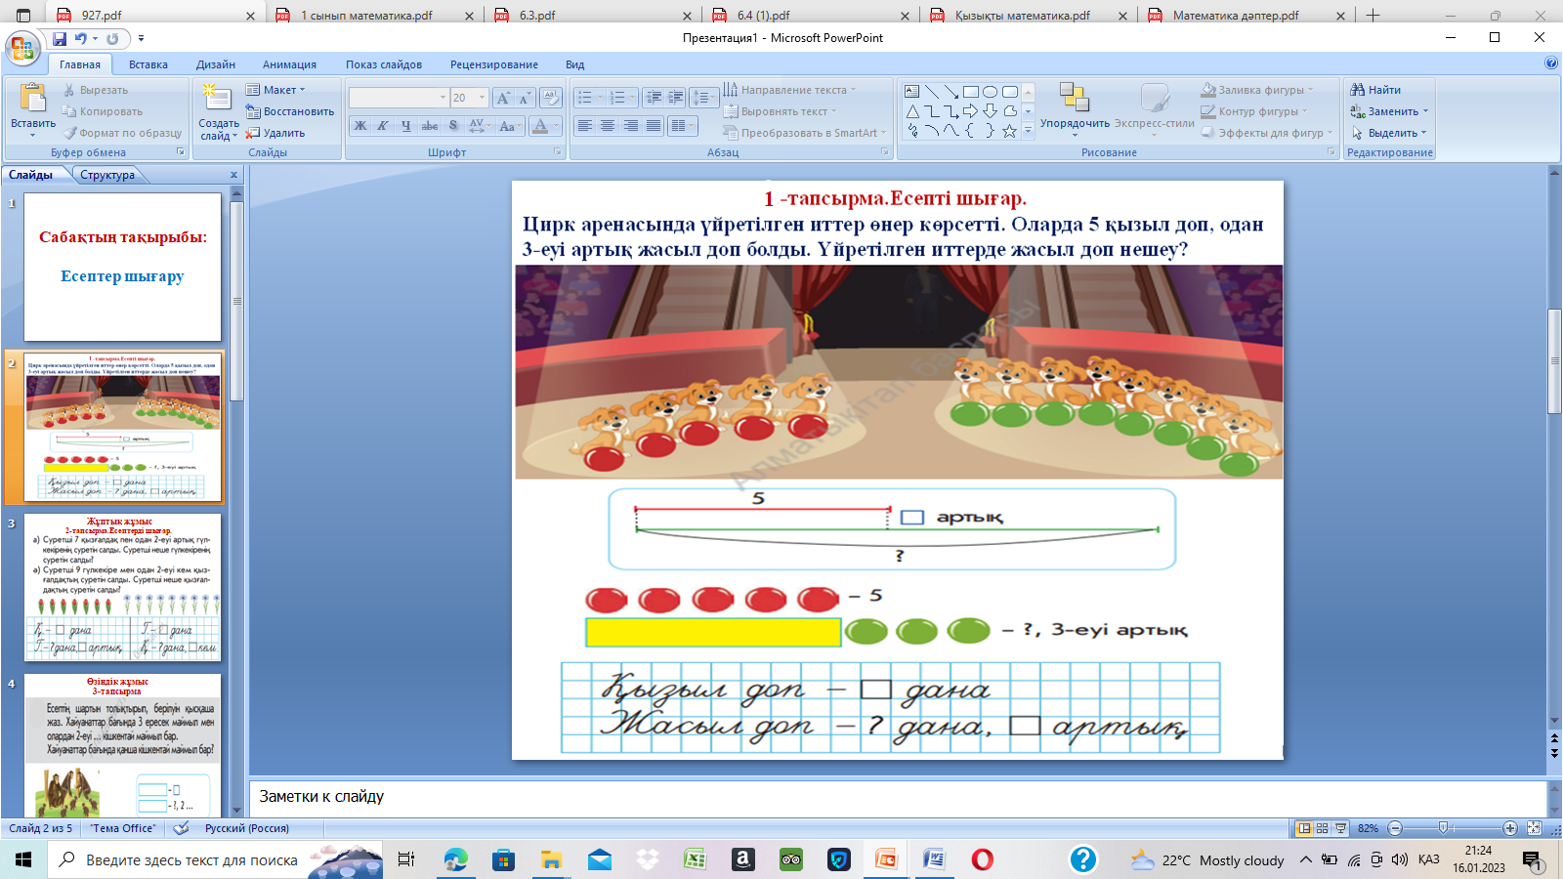Screen dimensions: 1563x879
Task: Toggle text shadow (S) formatting
Action: (453, 126)
